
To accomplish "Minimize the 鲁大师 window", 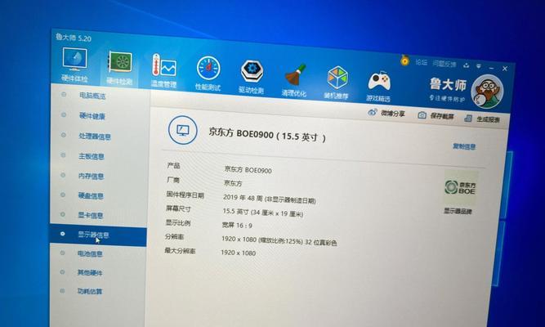I will coord(491,68).
